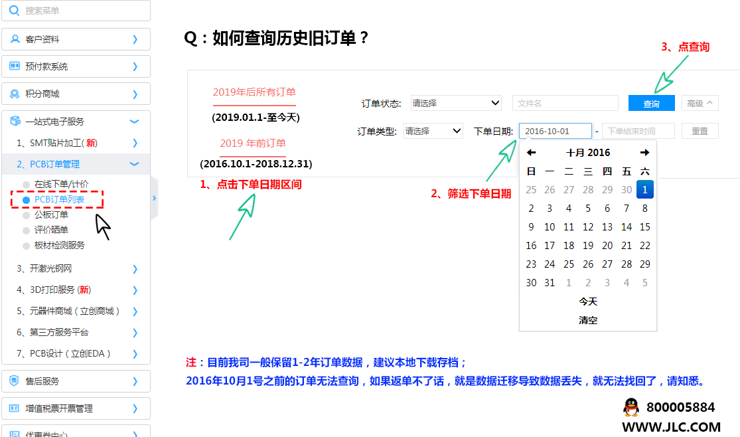Expand the 积分商城 chevron
The height and width of the screenshot is (437, 740).
tap(135, 94)
